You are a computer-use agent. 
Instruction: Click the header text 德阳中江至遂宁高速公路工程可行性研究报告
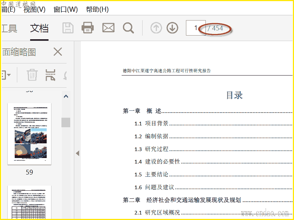(x=167, y=71)
